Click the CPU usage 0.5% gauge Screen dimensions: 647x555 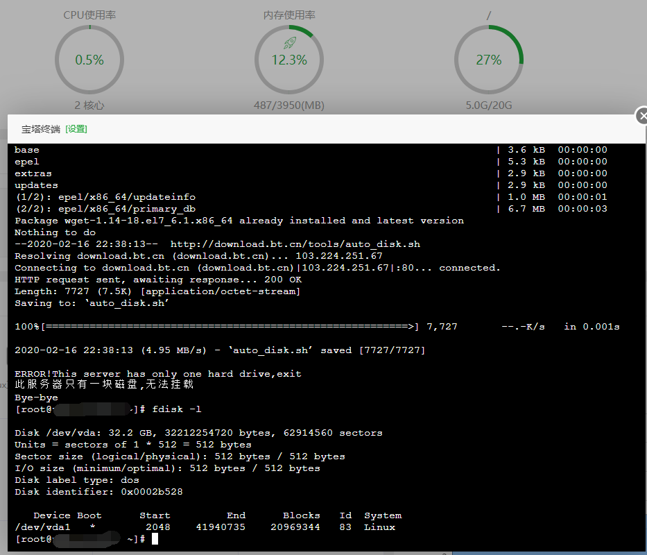(89, 60)
